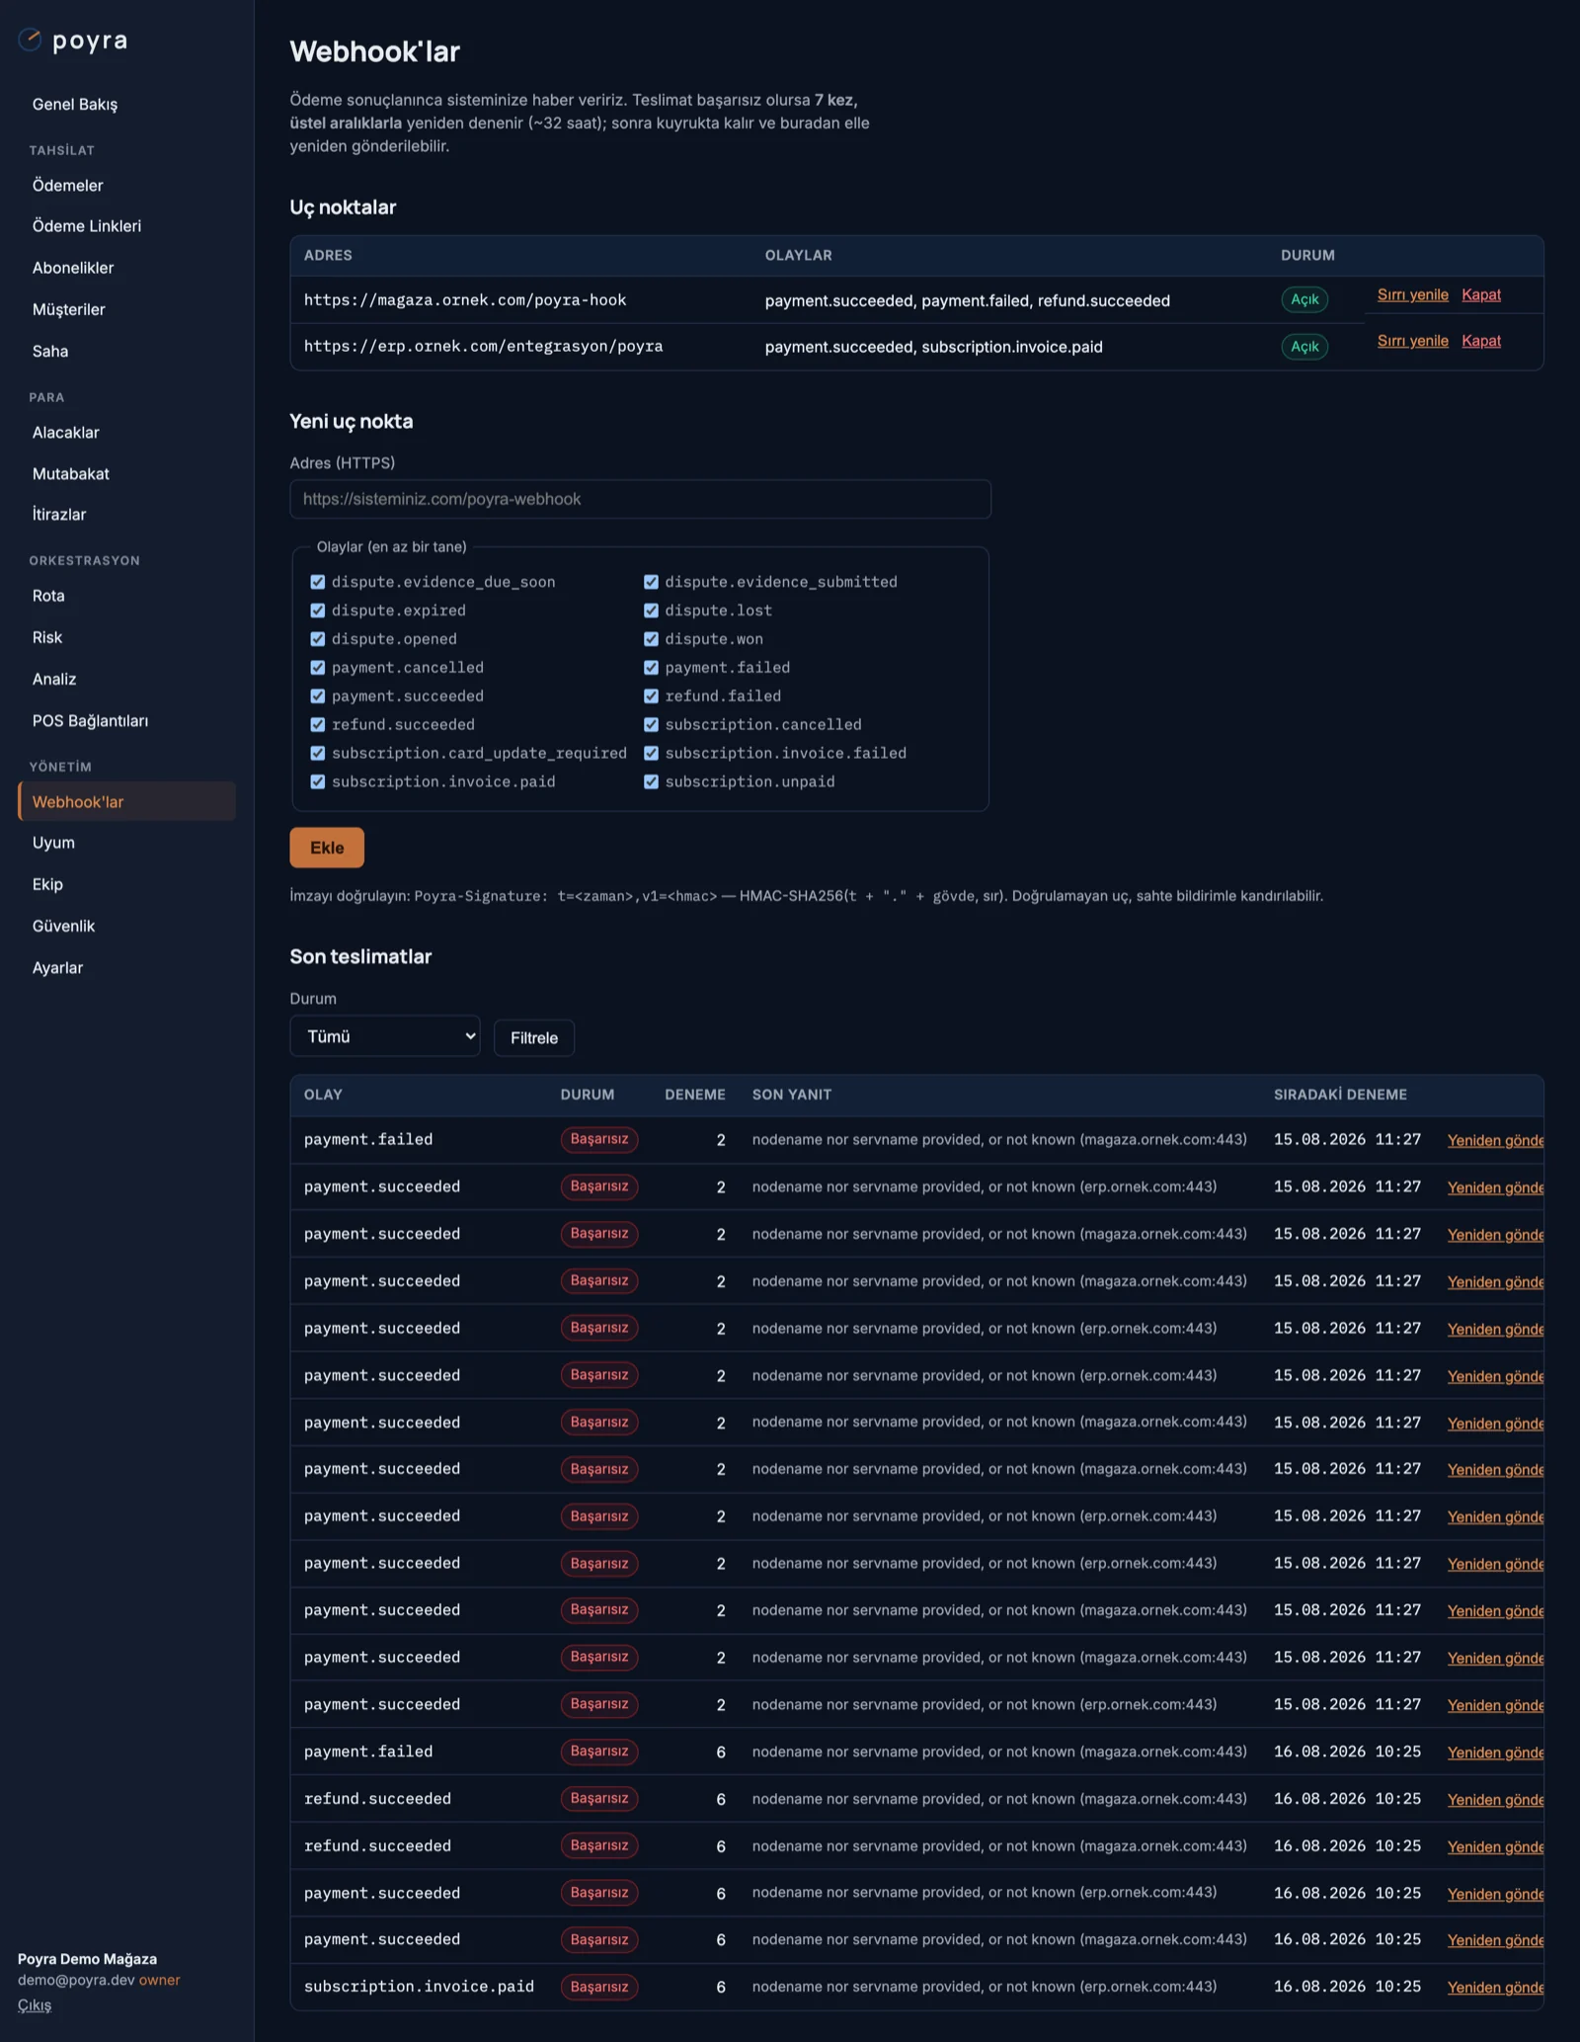Image resolution: width=1580 pixels, height=2042 pixels.
Task: Toggle payment.cancelled checkbox
Action: [318, 668]
